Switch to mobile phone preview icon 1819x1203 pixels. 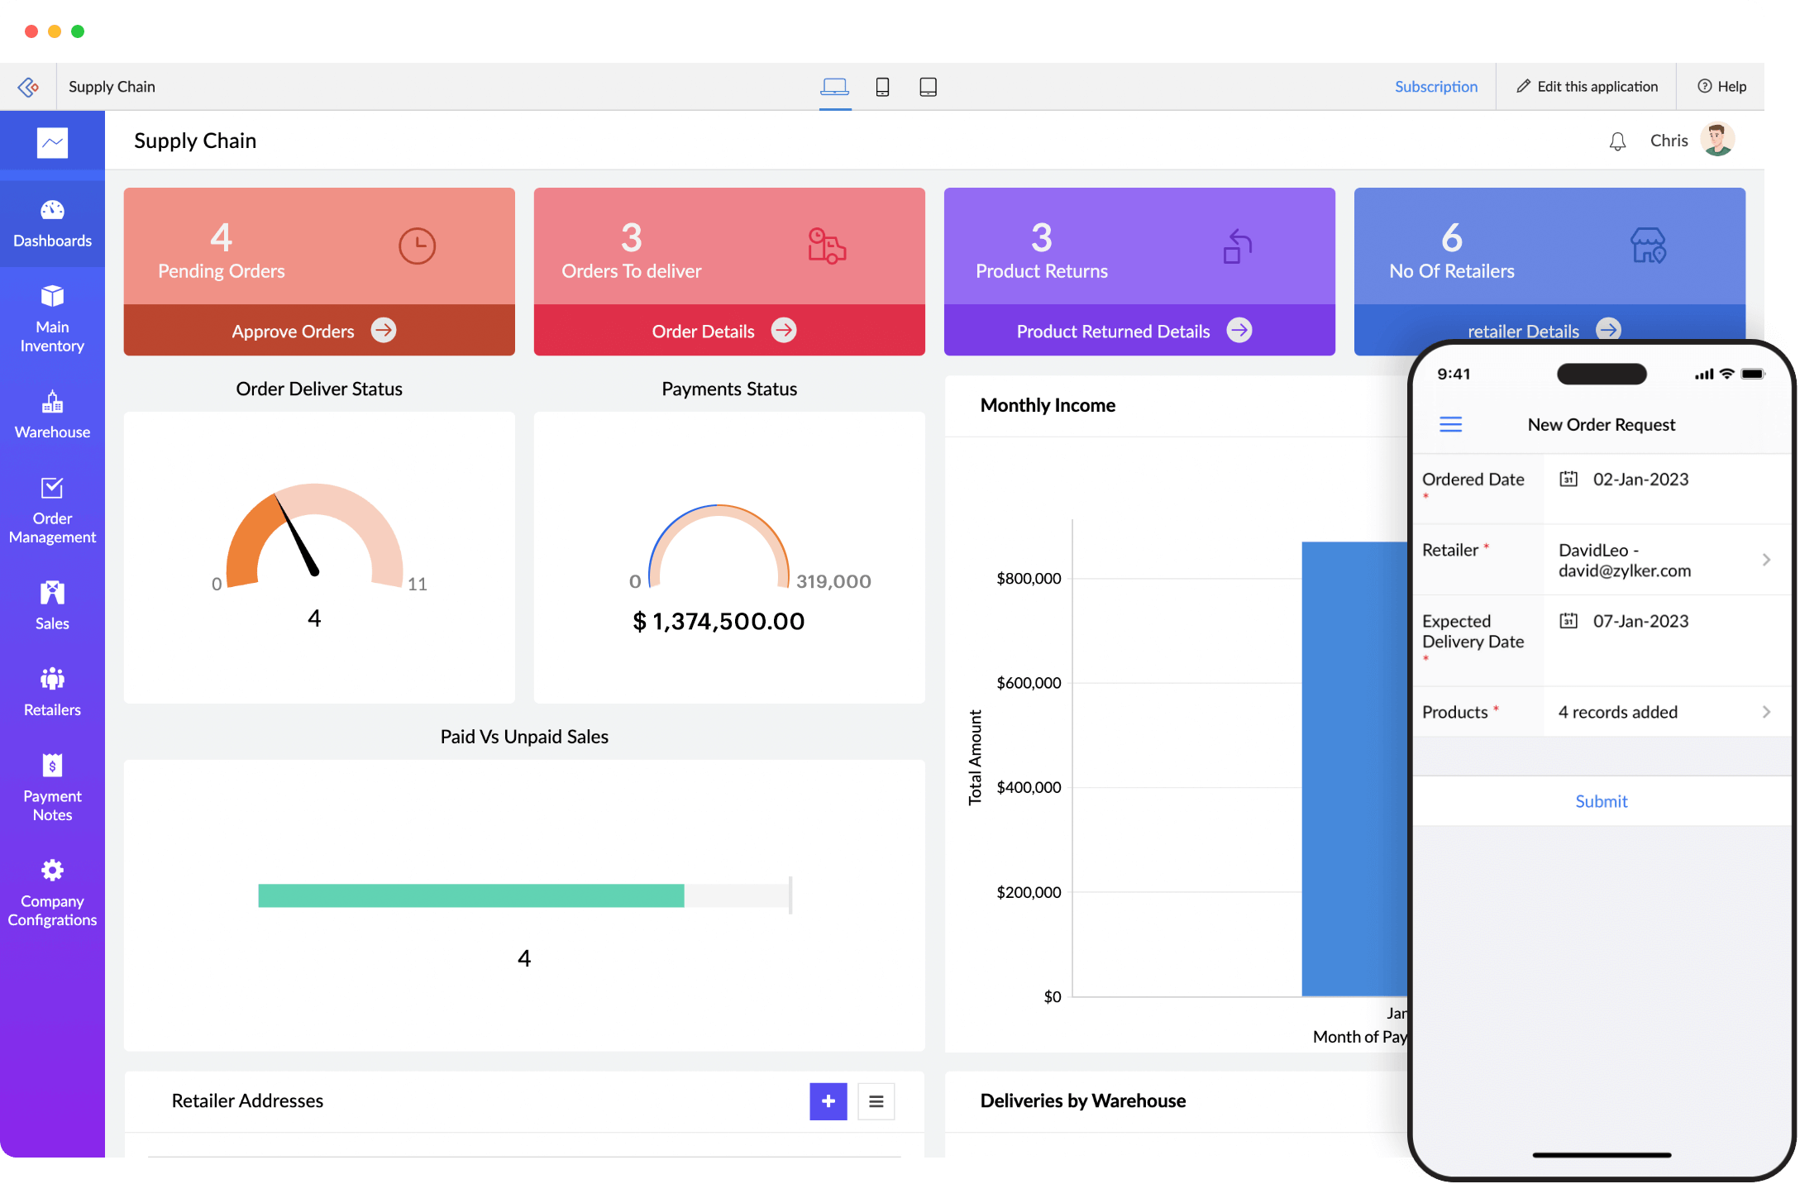882,87
